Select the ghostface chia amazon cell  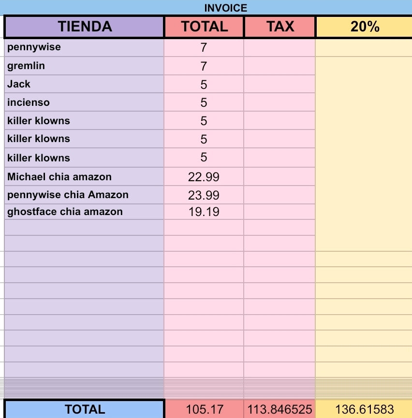point(84,212)
